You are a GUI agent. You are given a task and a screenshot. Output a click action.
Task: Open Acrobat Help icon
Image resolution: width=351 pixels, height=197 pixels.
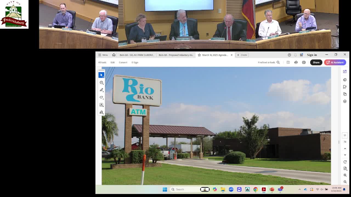pyautogui.click(x=289, y=55)
